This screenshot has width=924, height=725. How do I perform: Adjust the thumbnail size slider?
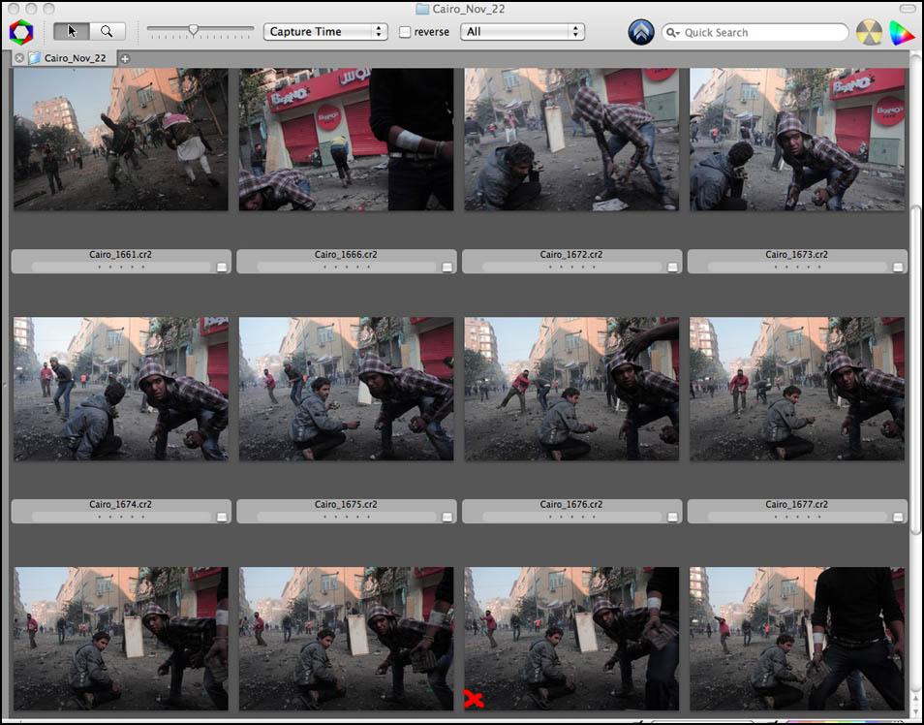click(x=194, y=29)
